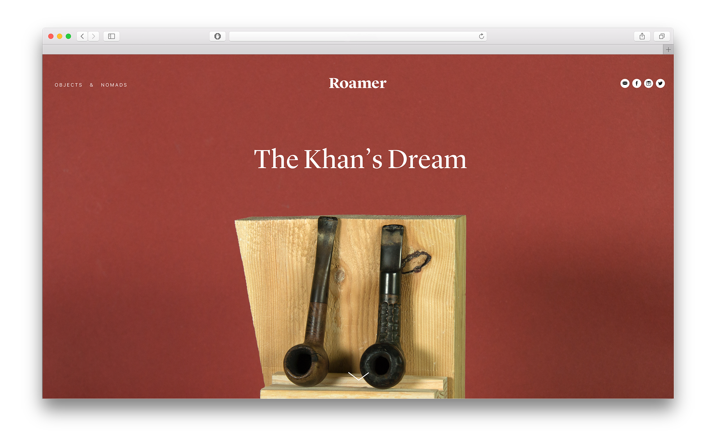Click the Roamer logo
The width and height of the screenshot is (716, 432).
click(x=358, y=83)
